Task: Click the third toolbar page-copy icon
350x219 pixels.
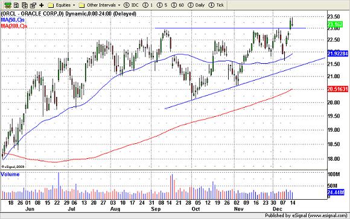Action: click(x=25, y=5)
